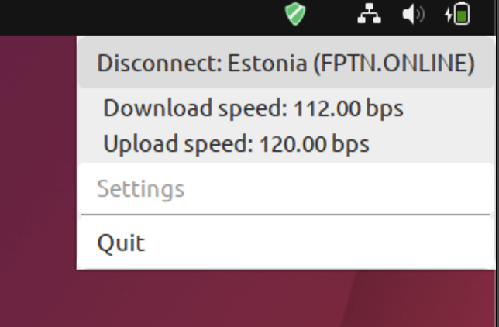Open the battery charging indicator

457,14
